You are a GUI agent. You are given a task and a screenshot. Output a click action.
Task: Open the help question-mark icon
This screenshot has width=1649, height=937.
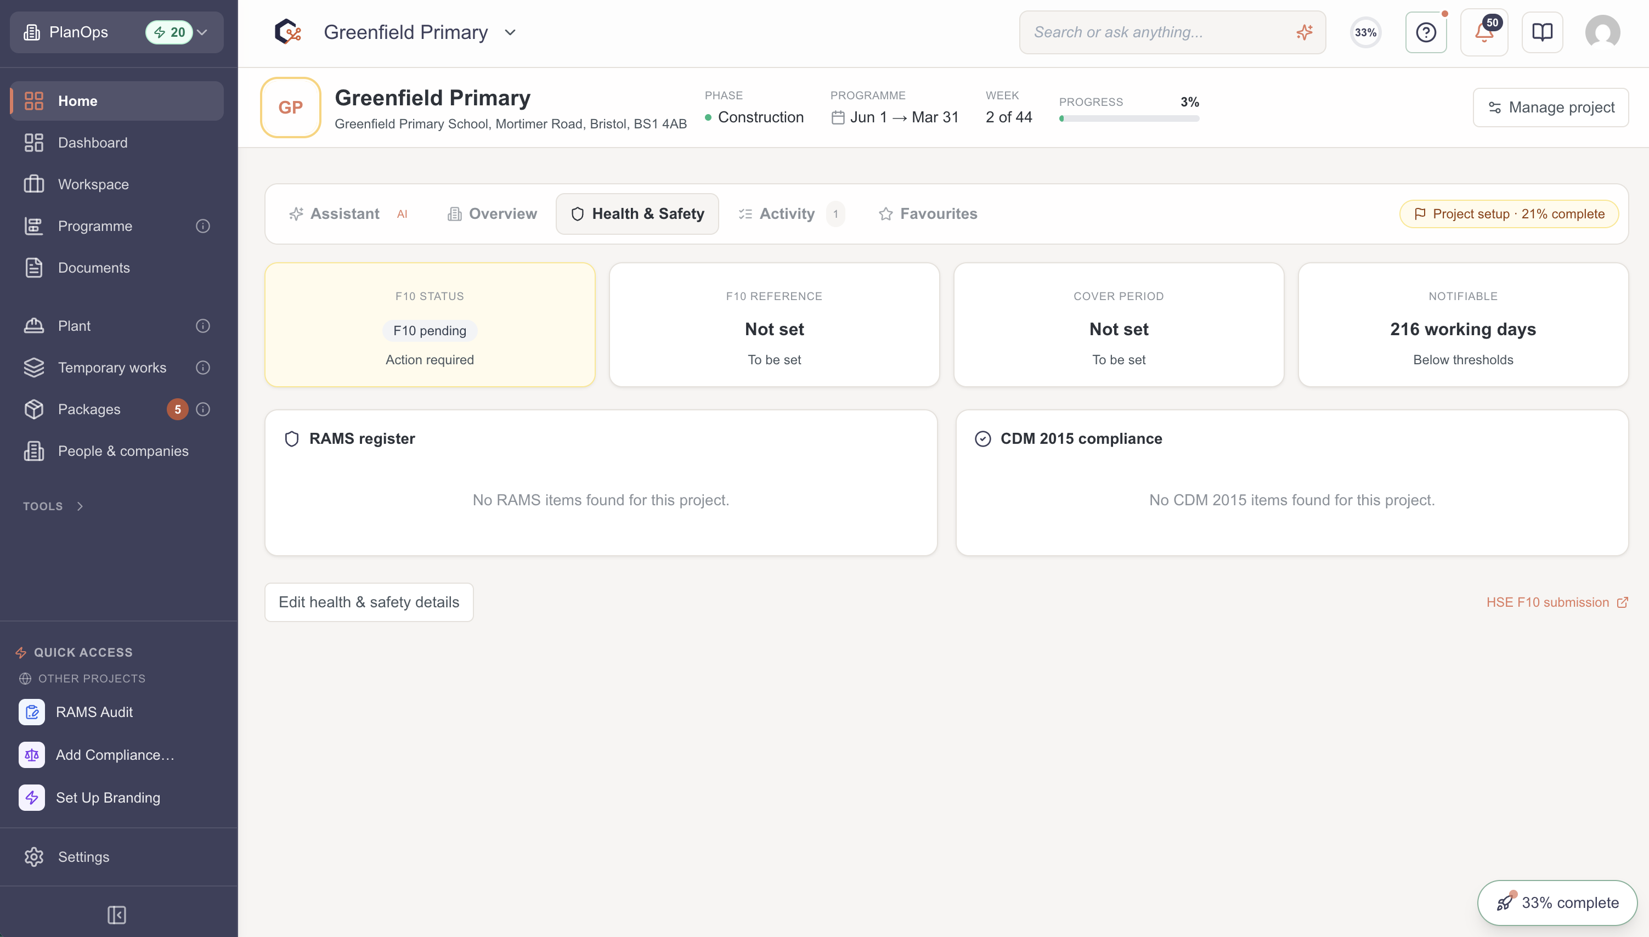pyautogui.click(x=1426, y=32)
